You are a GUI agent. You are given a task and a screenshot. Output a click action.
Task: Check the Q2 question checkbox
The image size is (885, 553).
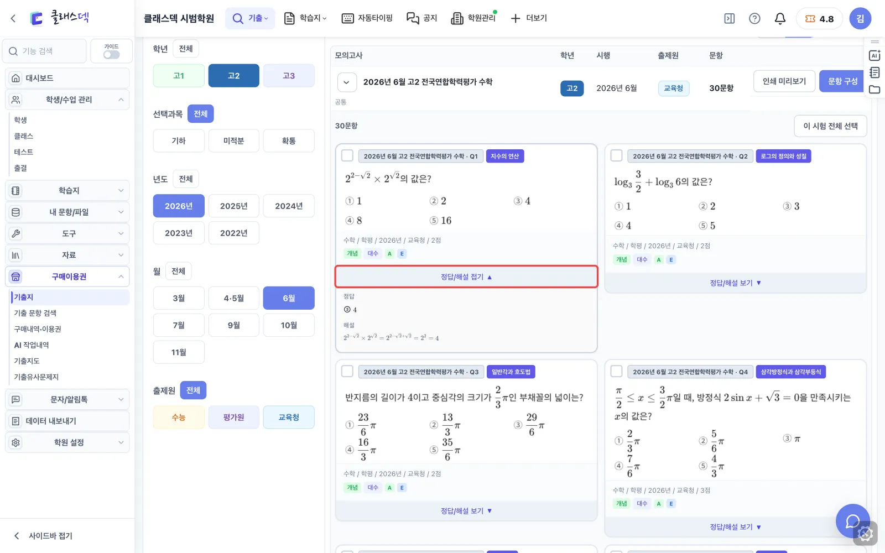pos(616,156)
